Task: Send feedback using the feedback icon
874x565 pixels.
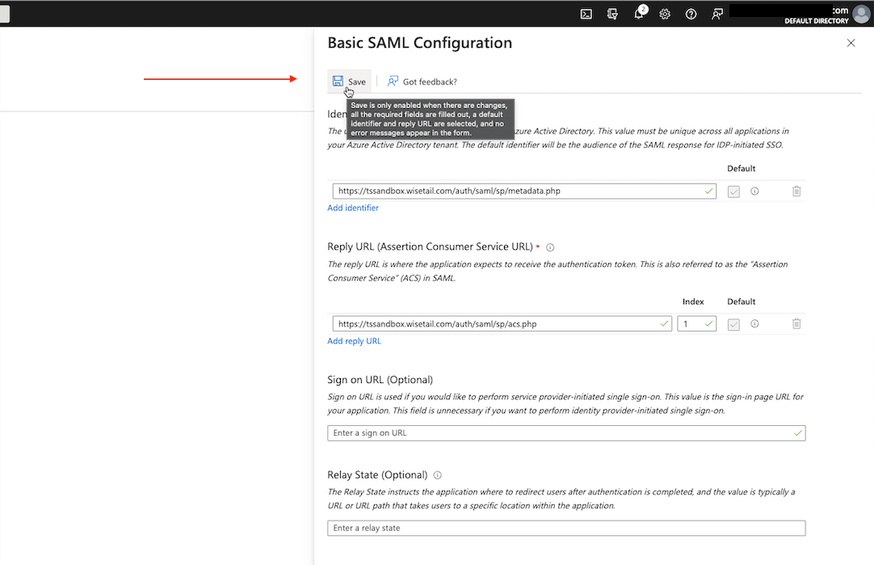Action: click(717, 14)
